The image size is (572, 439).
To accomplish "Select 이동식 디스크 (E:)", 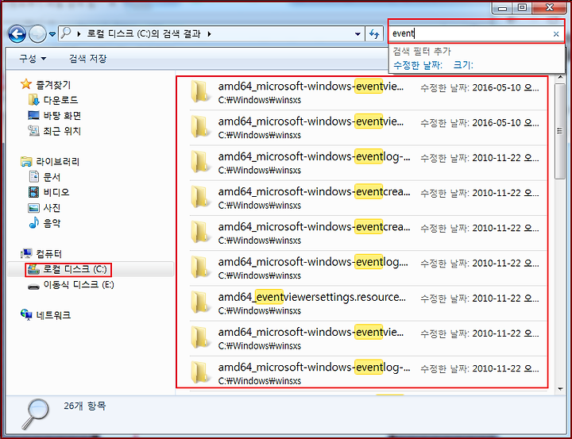I will [x=79, y=284].
